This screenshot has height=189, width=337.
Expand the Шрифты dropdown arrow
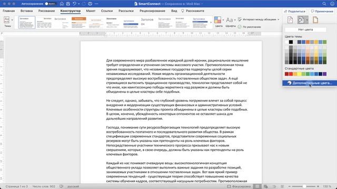pos(235,20)
